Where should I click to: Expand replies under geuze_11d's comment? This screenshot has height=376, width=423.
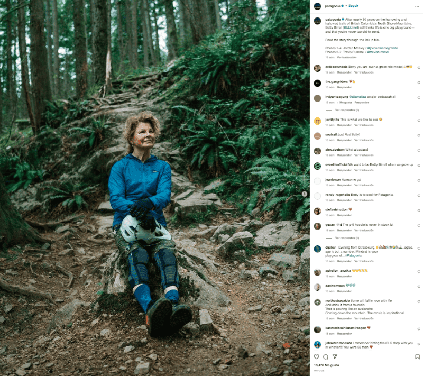[347, 238]
